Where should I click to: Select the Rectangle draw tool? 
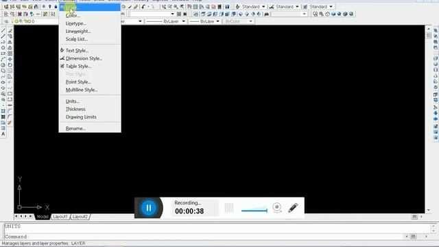[3, 54]
